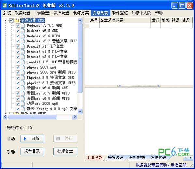Open the 文章列表 menu

(x=101, y=13)
